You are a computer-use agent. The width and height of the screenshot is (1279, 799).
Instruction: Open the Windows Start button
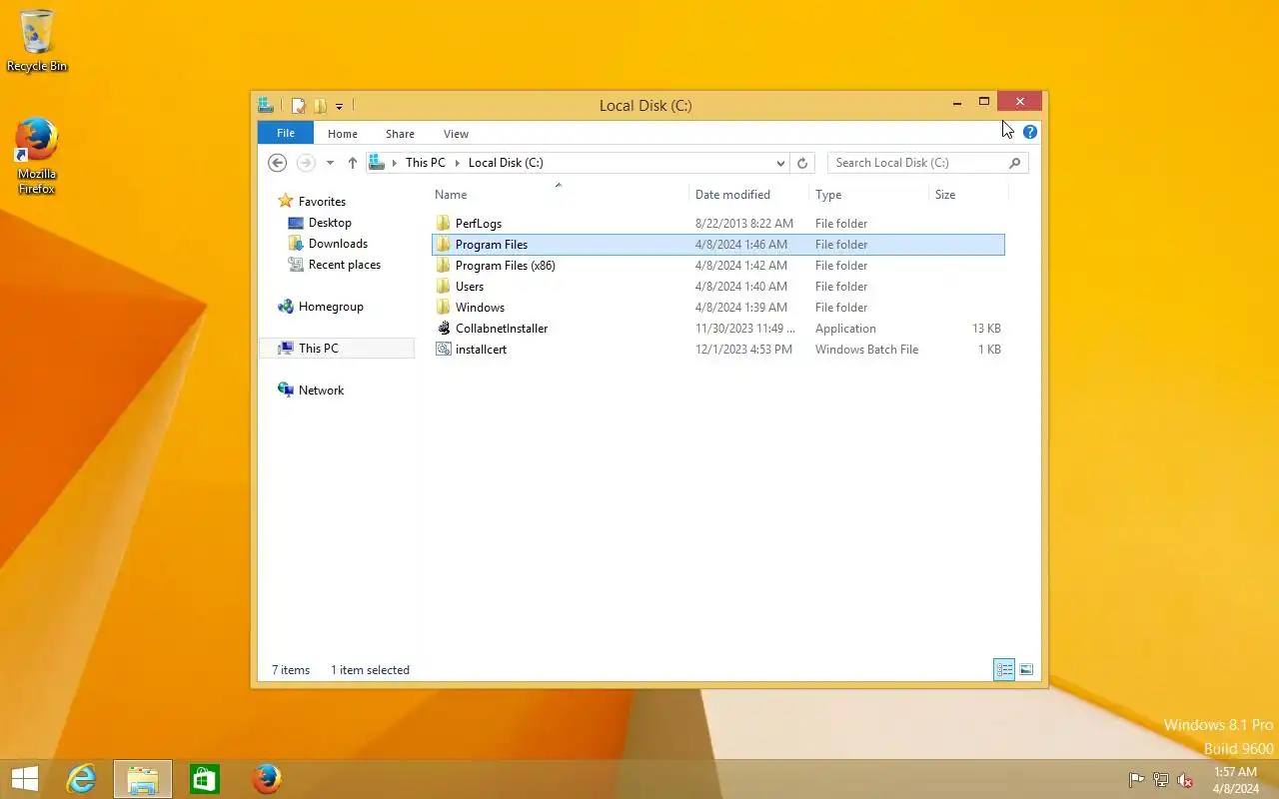click(x=24, y=779)
